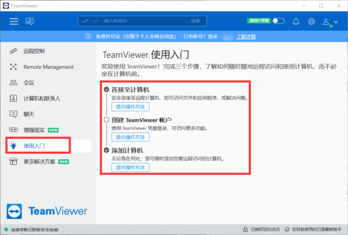Click the TeamViewer 使用入门 page title

click(146, 55)
